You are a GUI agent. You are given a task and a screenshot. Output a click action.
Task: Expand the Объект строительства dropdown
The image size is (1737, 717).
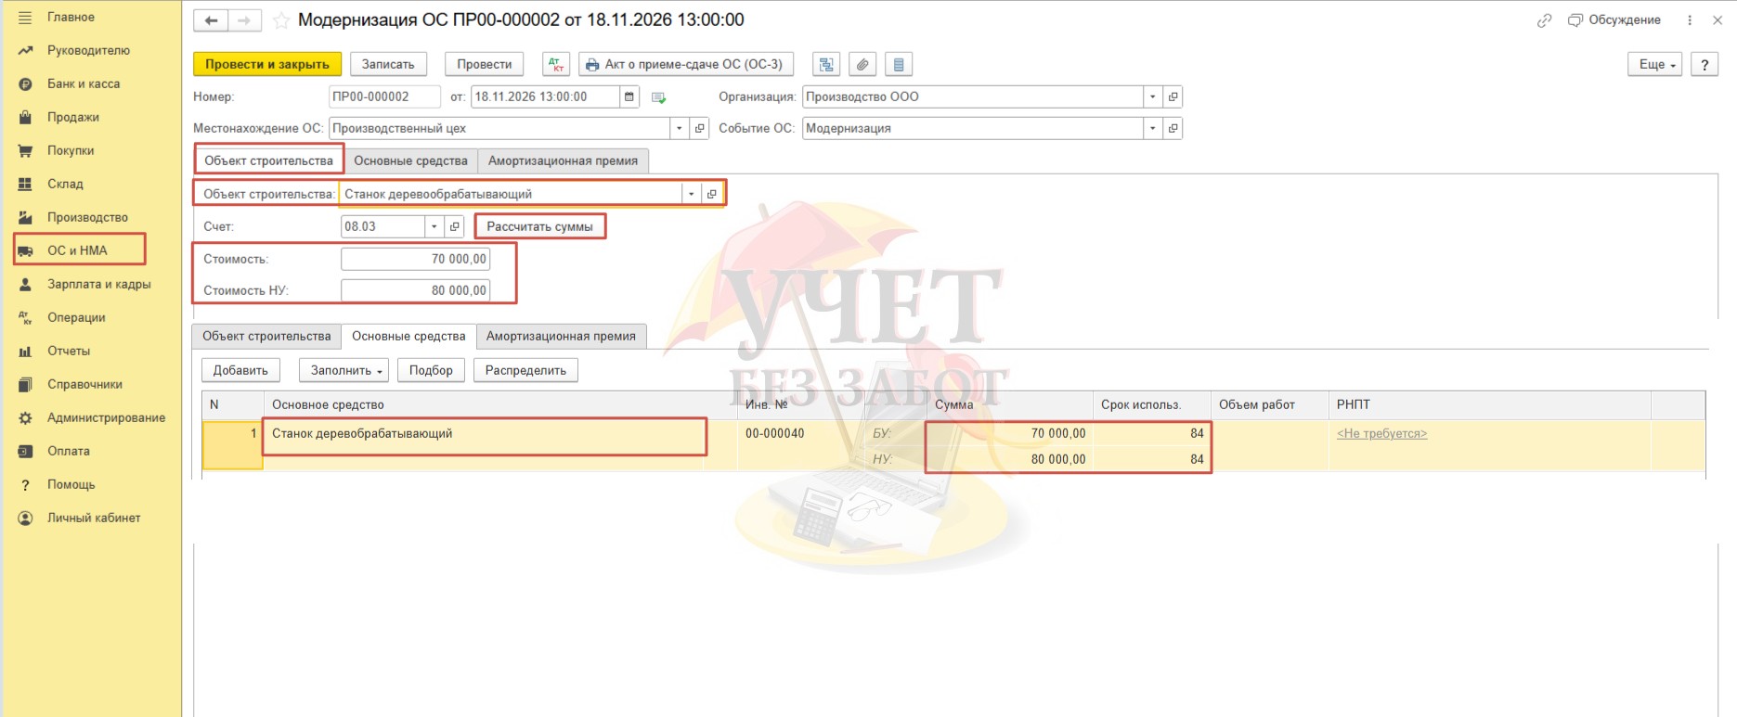tap(692, 194)
